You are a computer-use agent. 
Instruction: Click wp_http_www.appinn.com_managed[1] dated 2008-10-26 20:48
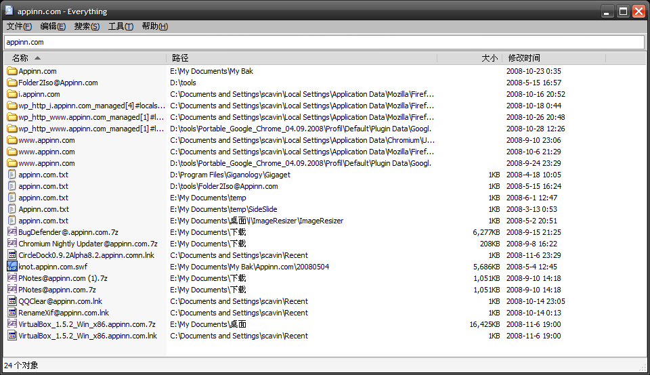pos(91,117)
